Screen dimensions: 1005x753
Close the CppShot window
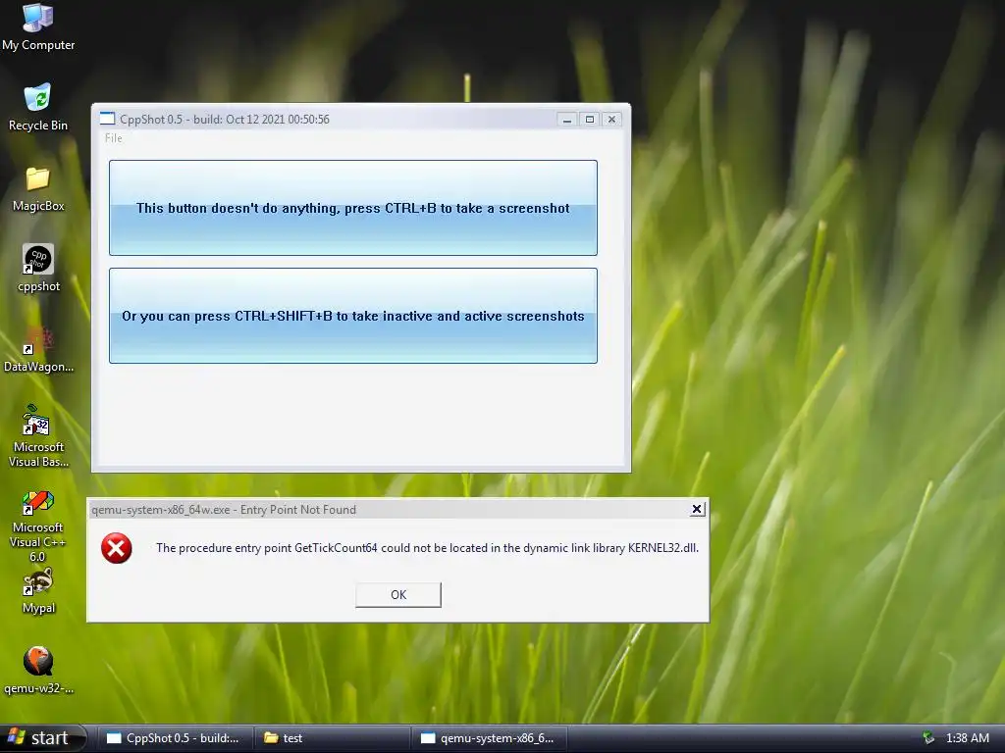612,119
